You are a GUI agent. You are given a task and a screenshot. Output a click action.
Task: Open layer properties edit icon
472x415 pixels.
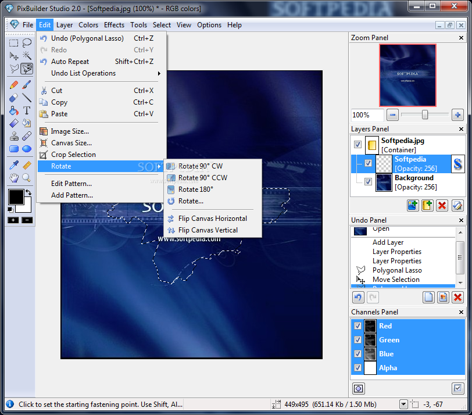coord(457,206)
